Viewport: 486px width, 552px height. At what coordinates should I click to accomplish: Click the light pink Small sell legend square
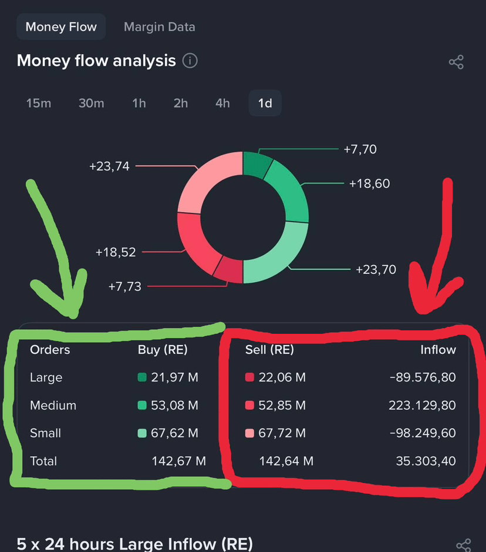tap(249, 433)
